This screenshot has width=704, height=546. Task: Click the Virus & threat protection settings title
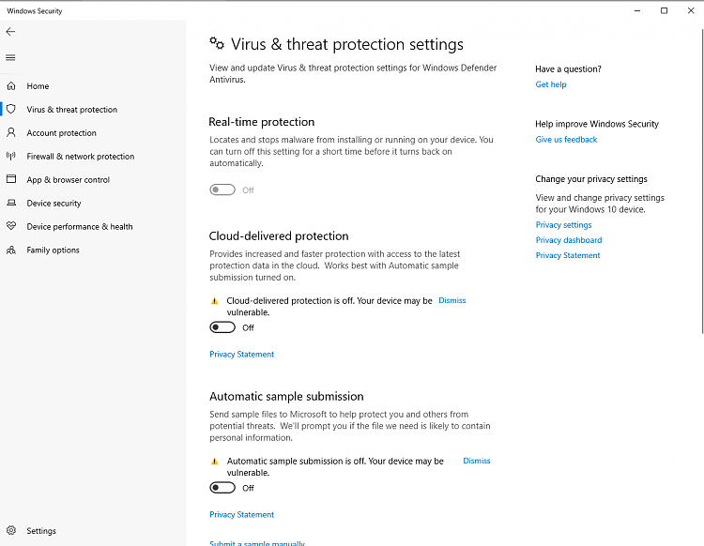pyautogui.click(x=347, y=44)
